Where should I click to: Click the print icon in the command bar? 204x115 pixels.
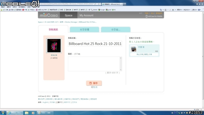click(173, 10)
